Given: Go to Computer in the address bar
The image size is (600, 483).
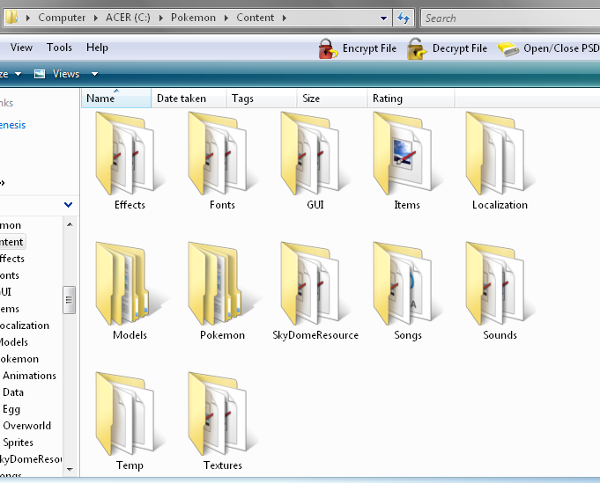Looking at the screenshot, I should tap(62, 18).
